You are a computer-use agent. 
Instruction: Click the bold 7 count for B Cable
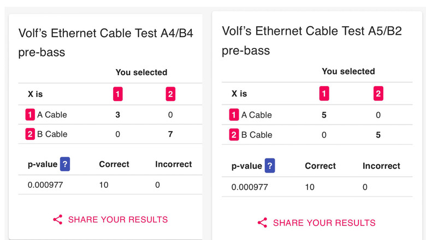170,134
